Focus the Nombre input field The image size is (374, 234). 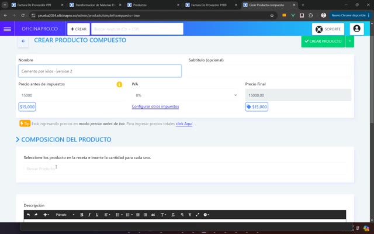(x=100, y=71)
